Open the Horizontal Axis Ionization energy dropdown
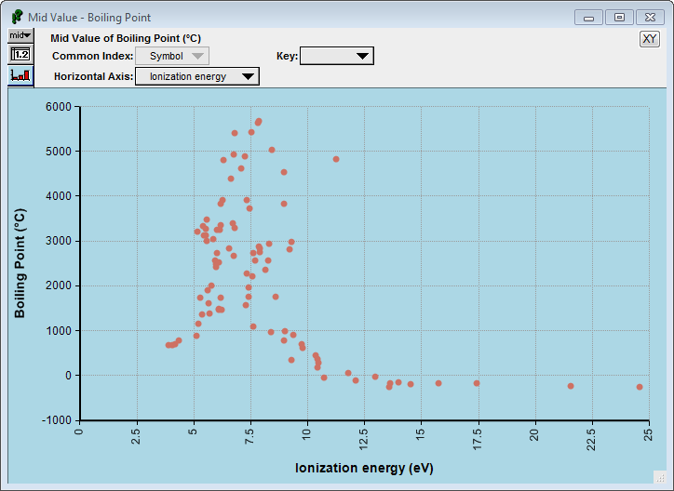The height and width of the screenshot is (491, 674). point(197,76)
